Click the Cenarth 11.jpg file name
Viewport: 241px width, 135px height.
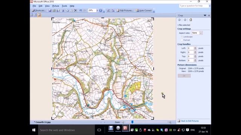click(x=43, y=122)
